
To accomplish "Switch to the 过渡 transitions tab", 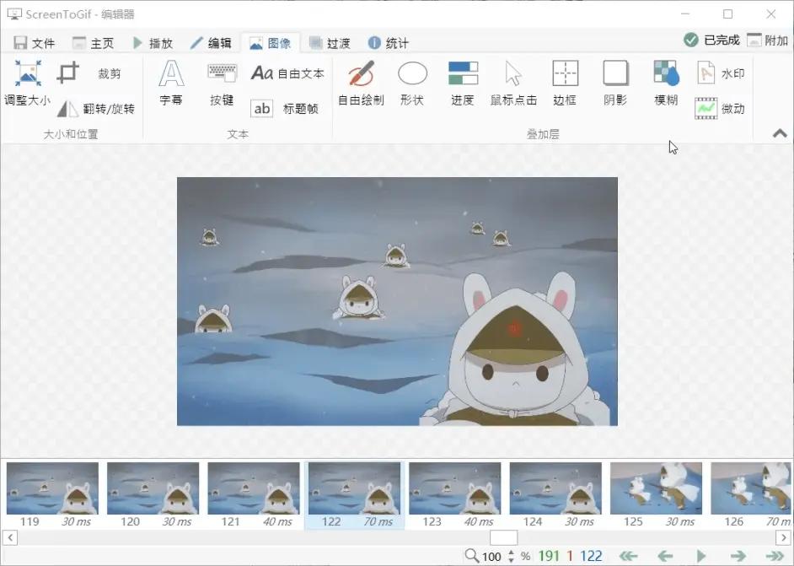I will (x=329, y=43).
